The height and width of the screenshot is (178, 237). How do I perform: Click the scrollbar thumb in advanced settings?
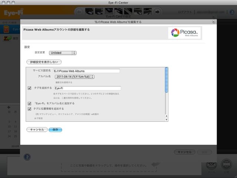[x=166, y=80]
